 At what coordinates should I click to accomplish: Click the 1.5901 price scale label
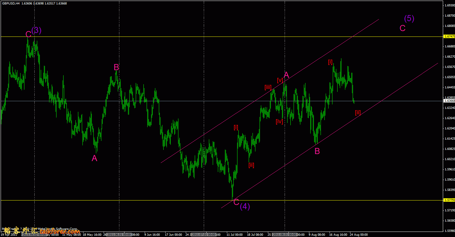click(449, 179)
